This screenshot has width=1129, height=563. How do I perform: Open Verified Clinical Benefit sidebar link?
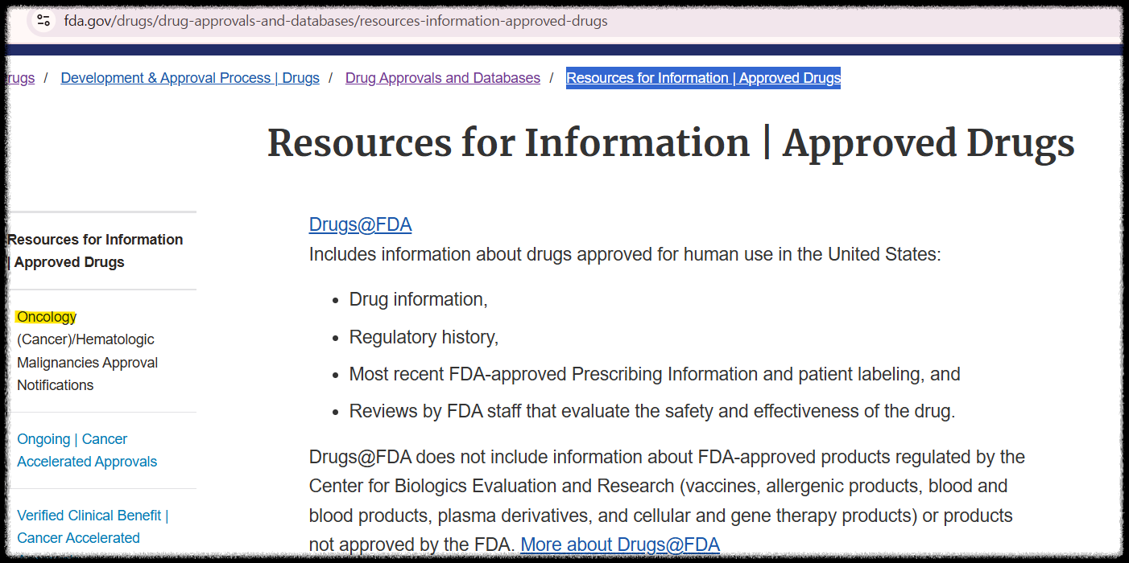coord(93,527)
